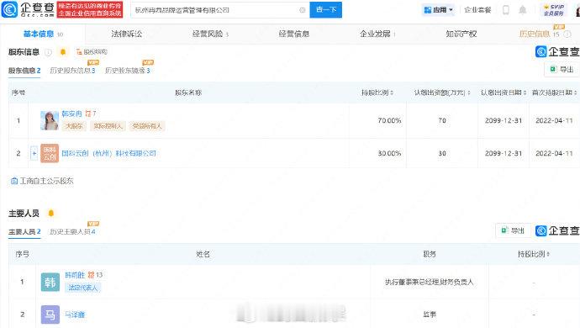Switch to the 企业发展 tab

click(377, 34)
